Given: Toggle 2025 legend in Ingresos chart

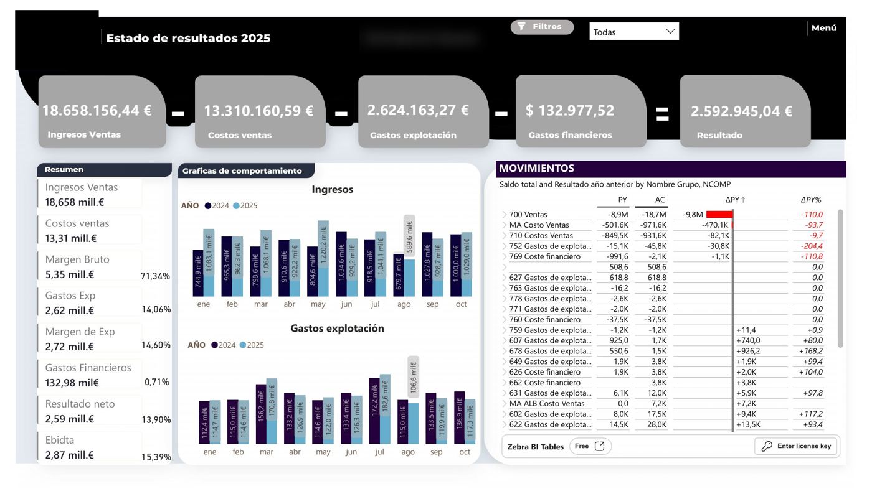Looking at the screenshot, I should (245, 206).
